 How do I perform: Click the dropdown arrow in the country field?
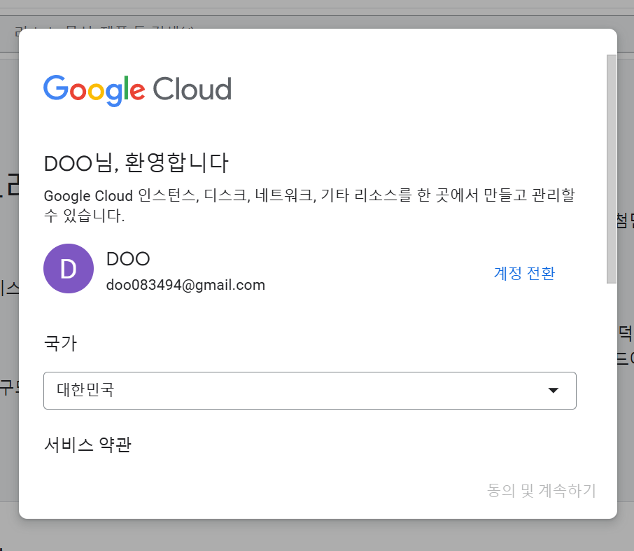click(553, 391)
